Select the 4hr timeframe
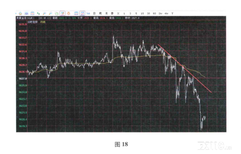The height and width of the screenshot is (154, 241). coord(167,13)
